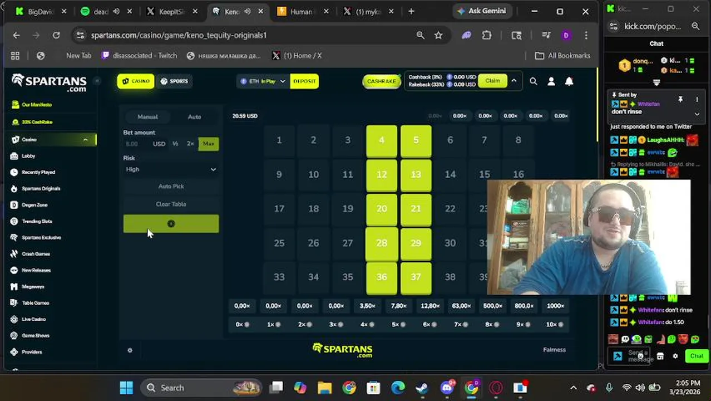Open Crash Games sidebar item
Image resolution: width=711 pixels, height=401 pixels.
[x=36, y=254]
